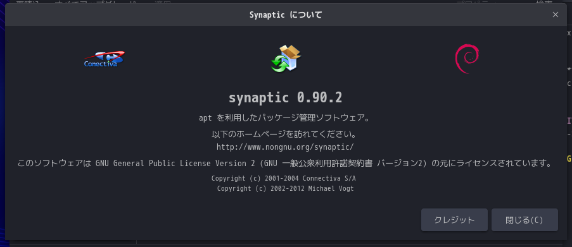This screenshot has width=572, height=247.
Task: Click the green refresh arrows on the Synaptic icon
Action: click(x=279, y=64)
